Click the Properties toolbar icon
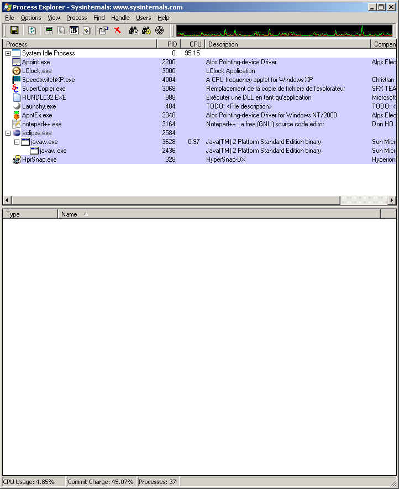Image resolution: width=399 pixels, height=489 pixels. pos(103,30)
